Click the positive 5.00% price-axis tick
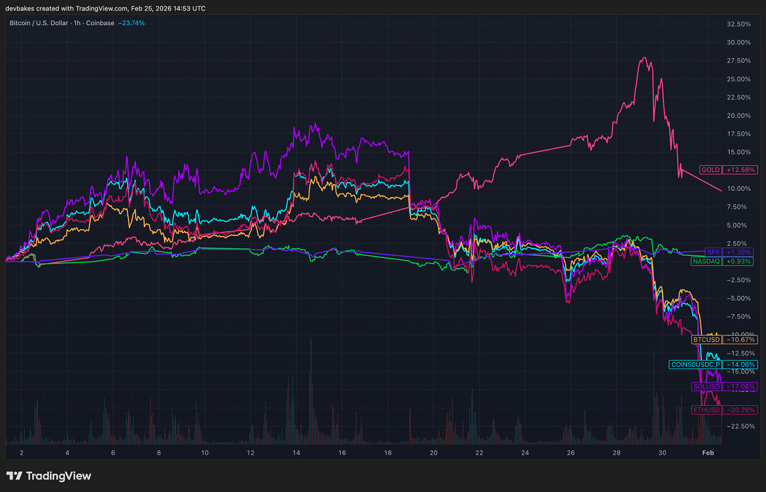 [737, 225]
